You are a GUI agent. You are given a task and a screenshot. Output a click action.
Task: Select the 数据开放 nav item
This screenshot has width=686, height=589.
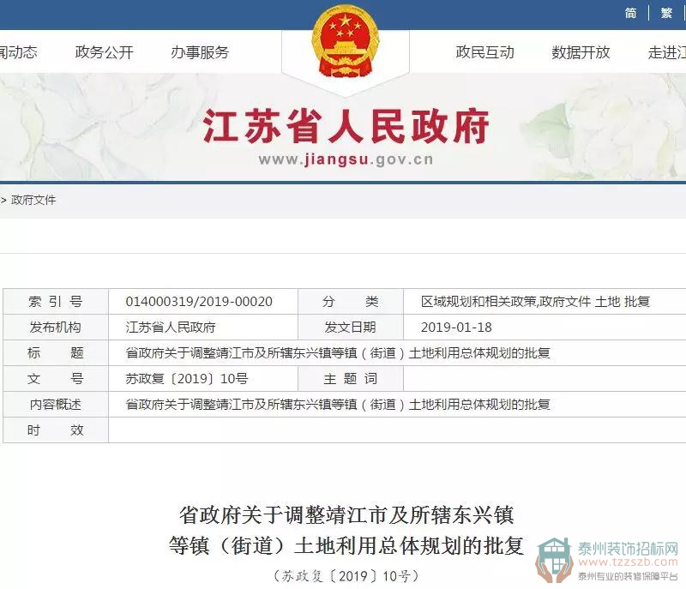coord(581,52)
